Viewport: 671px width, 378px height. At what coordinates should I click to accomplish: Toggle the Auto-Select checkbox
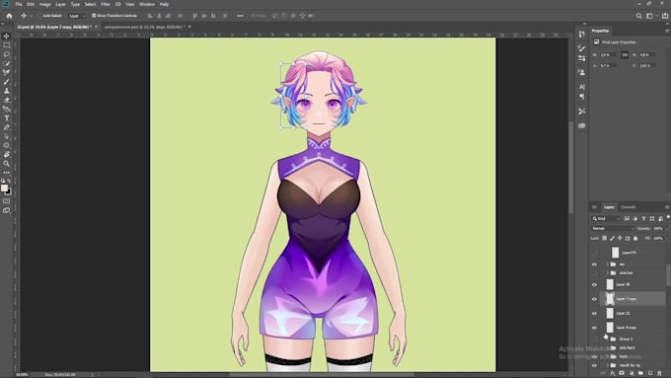coord(39,16)
